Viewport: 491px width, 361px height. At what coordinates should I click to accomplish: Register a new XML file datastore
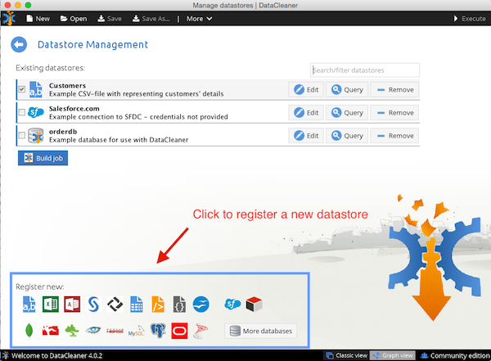pos(158,305)
